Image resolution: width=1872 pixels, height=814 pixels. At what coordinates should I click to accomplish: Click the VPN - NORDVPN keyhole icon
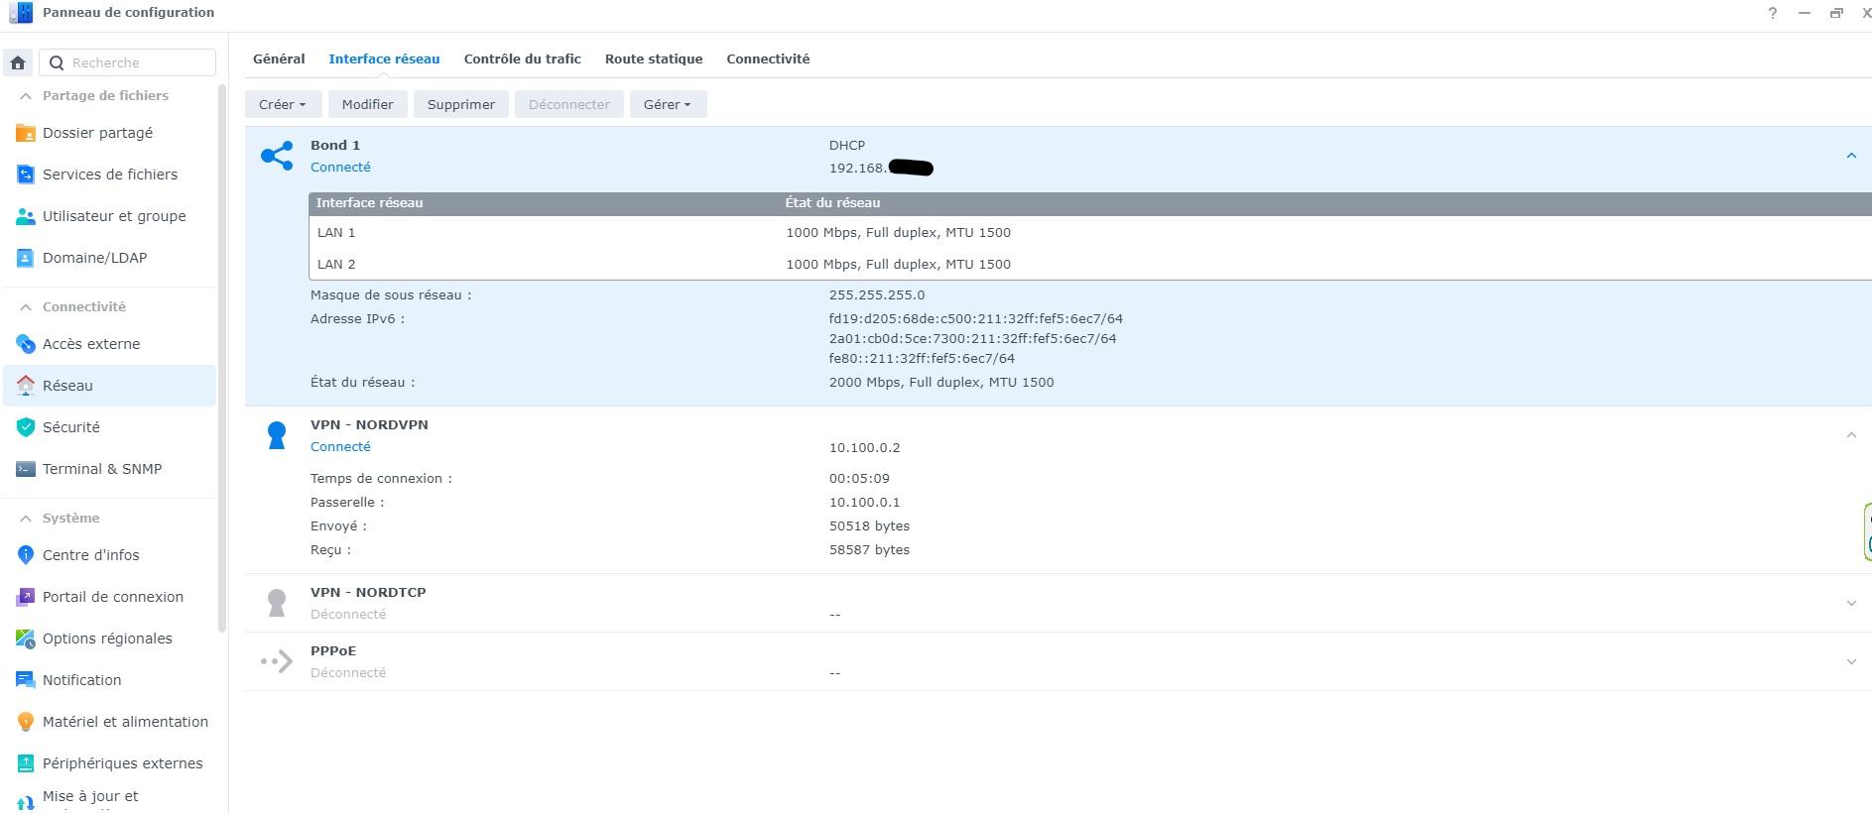coord(277,435)
